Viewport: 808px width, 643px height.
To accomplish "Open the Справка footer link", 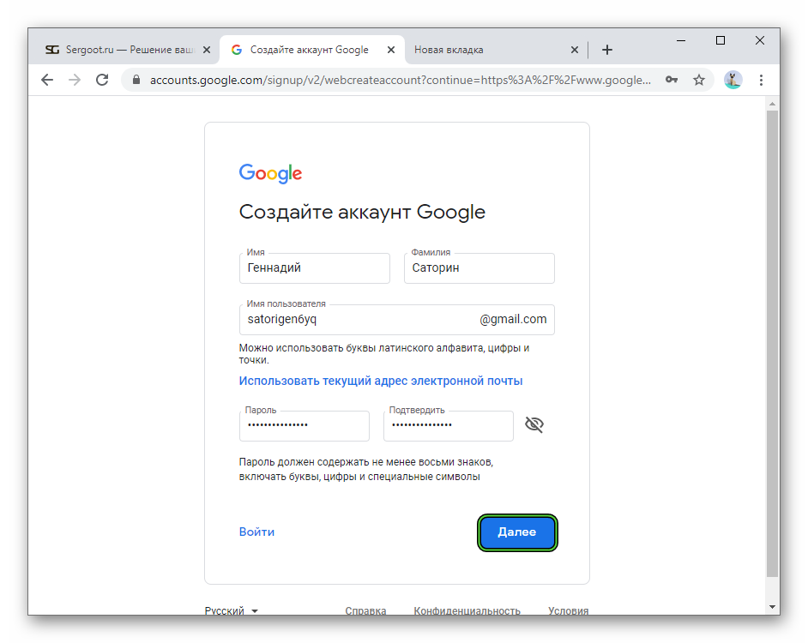I will click(x=365, y=610).
